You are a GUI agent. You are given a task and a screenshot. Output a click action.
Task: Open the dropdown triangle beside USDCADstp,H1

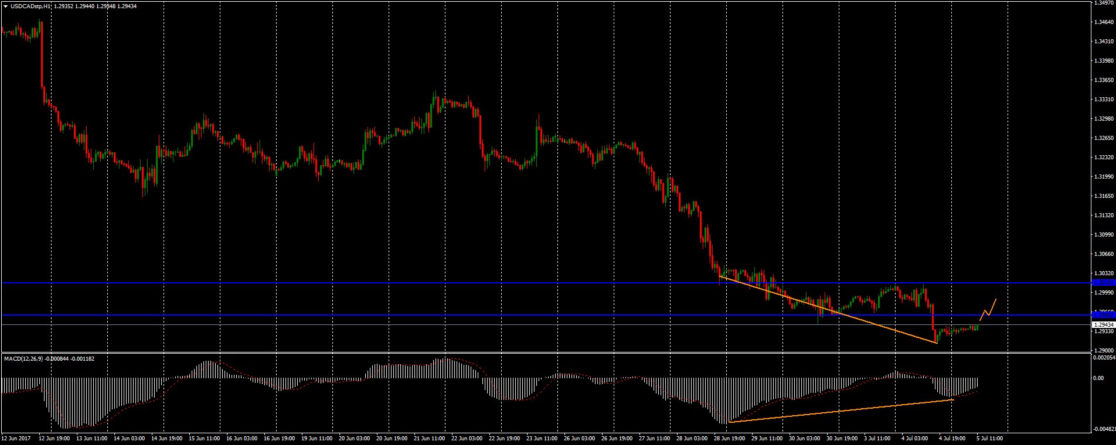click(x=5, y=6)
